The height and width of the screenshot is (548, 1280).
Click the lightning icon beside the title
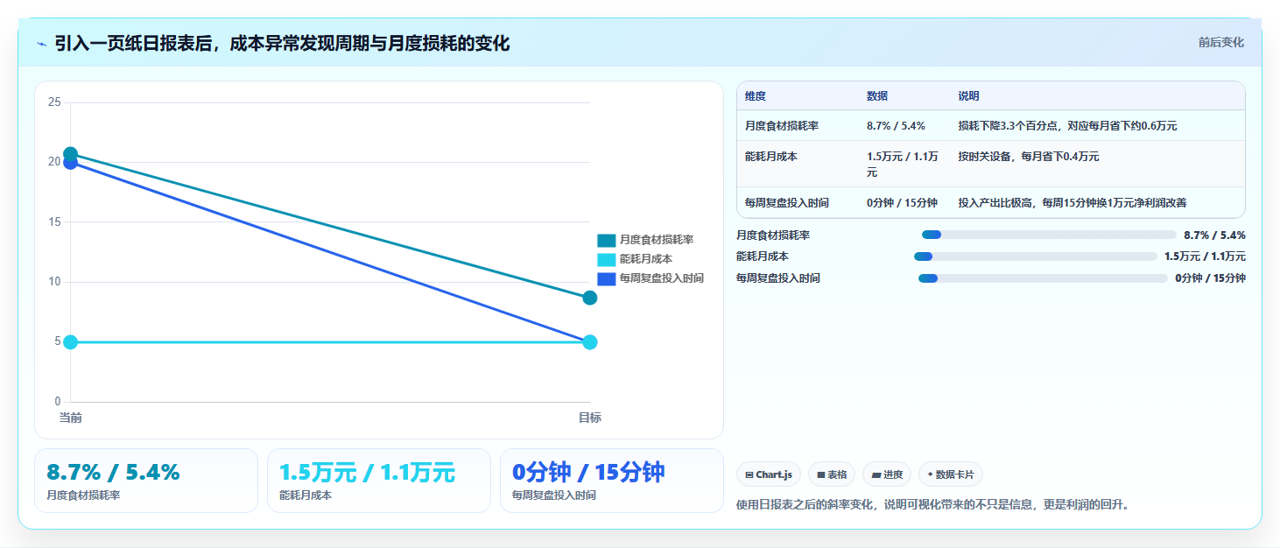pyautogui.click(x=41, y=44)
